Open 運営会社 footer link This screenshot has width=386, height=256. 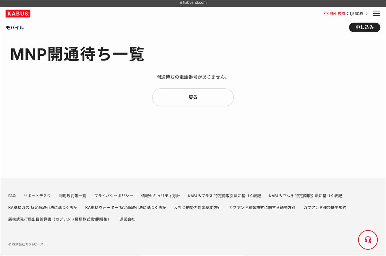[127, 219]
